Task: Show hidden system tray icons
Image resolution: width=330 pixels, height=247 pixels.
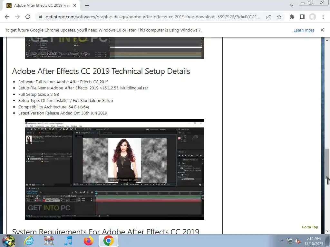Action: 282,241
